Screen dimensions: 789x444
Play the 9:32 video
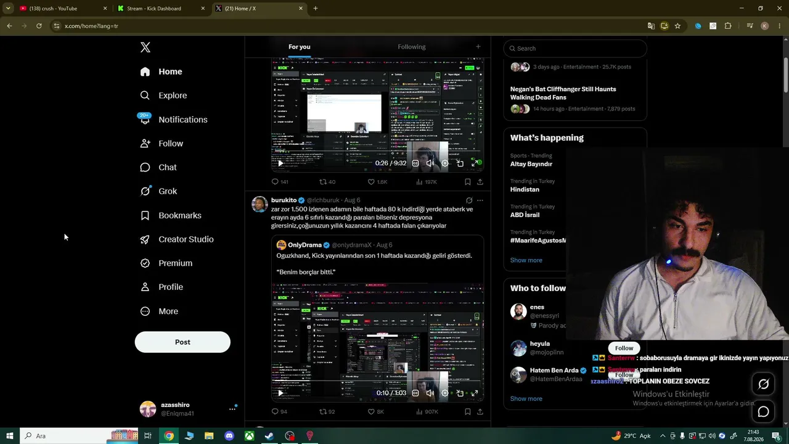(280, 163)
